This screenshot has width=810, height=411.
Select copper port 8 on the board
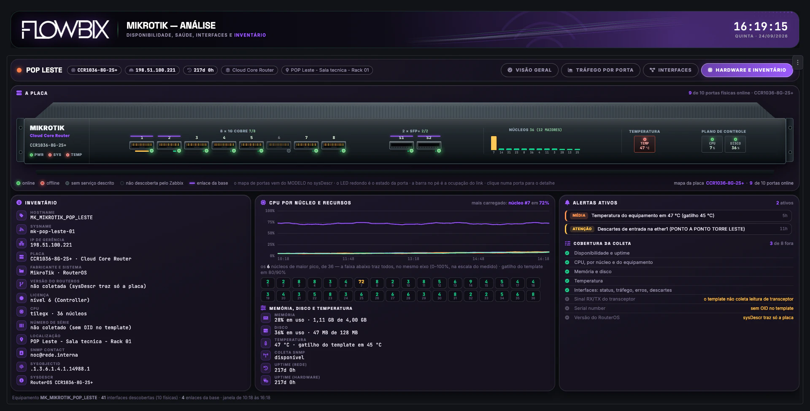334,145
